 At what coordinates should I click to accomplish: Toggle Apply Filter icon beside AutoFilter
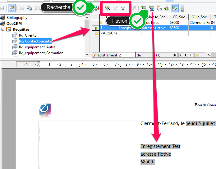point(115,8)
